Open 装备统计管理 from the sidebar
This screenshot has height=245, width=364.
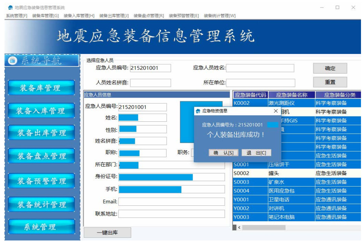tap(41, 205)
